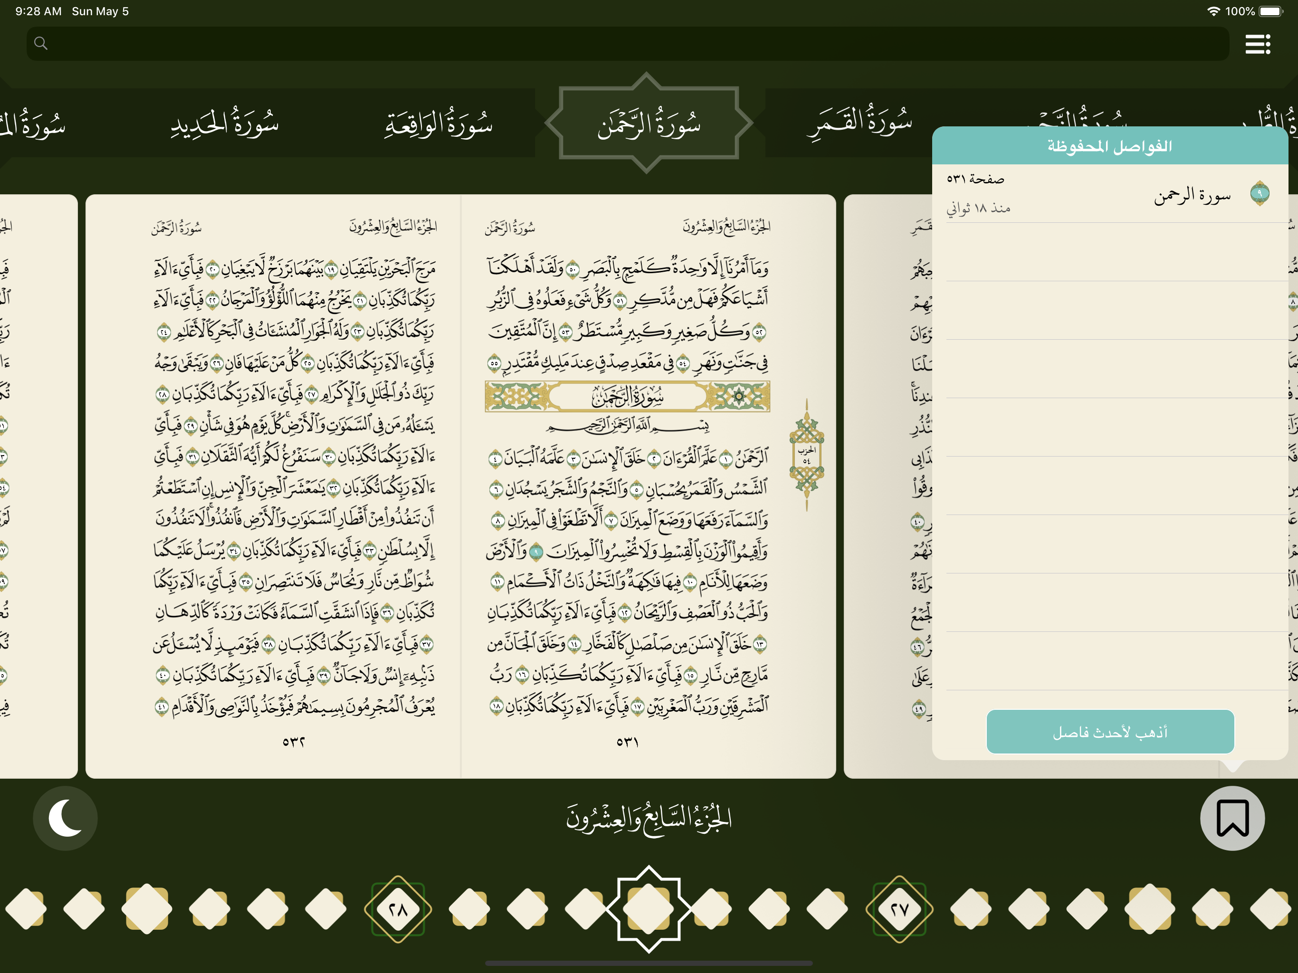Image resolution: width=1298 pixels, height=973 pixels.
Task: Click the diamond marker just left of Juz 28
Action: (326, 909)
